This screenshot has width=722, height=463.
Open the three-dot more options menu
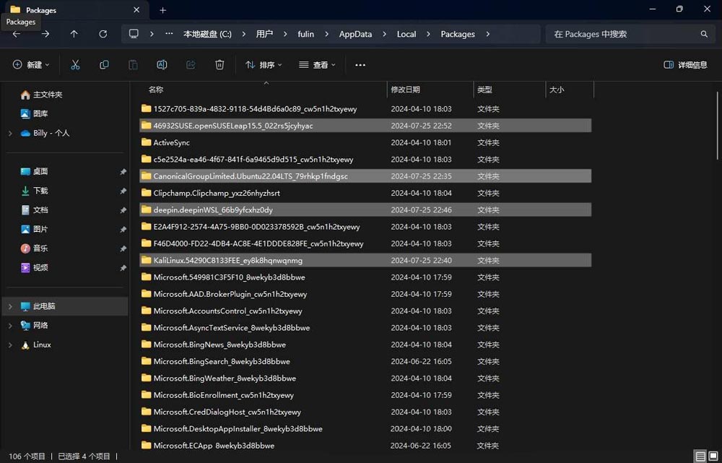pyautogui.click(x=360, y=65)
